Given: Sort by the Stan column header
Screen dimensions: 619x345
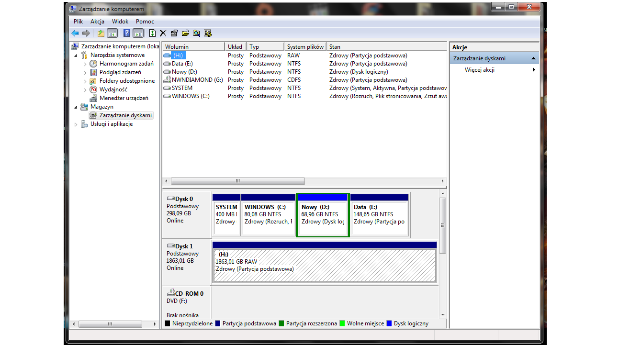Looking at the screenshot, I should coord(387,47).
